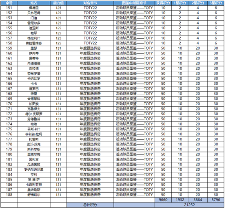Select the name cell 德尔 皮耶罗

click(x=34, y=114)
